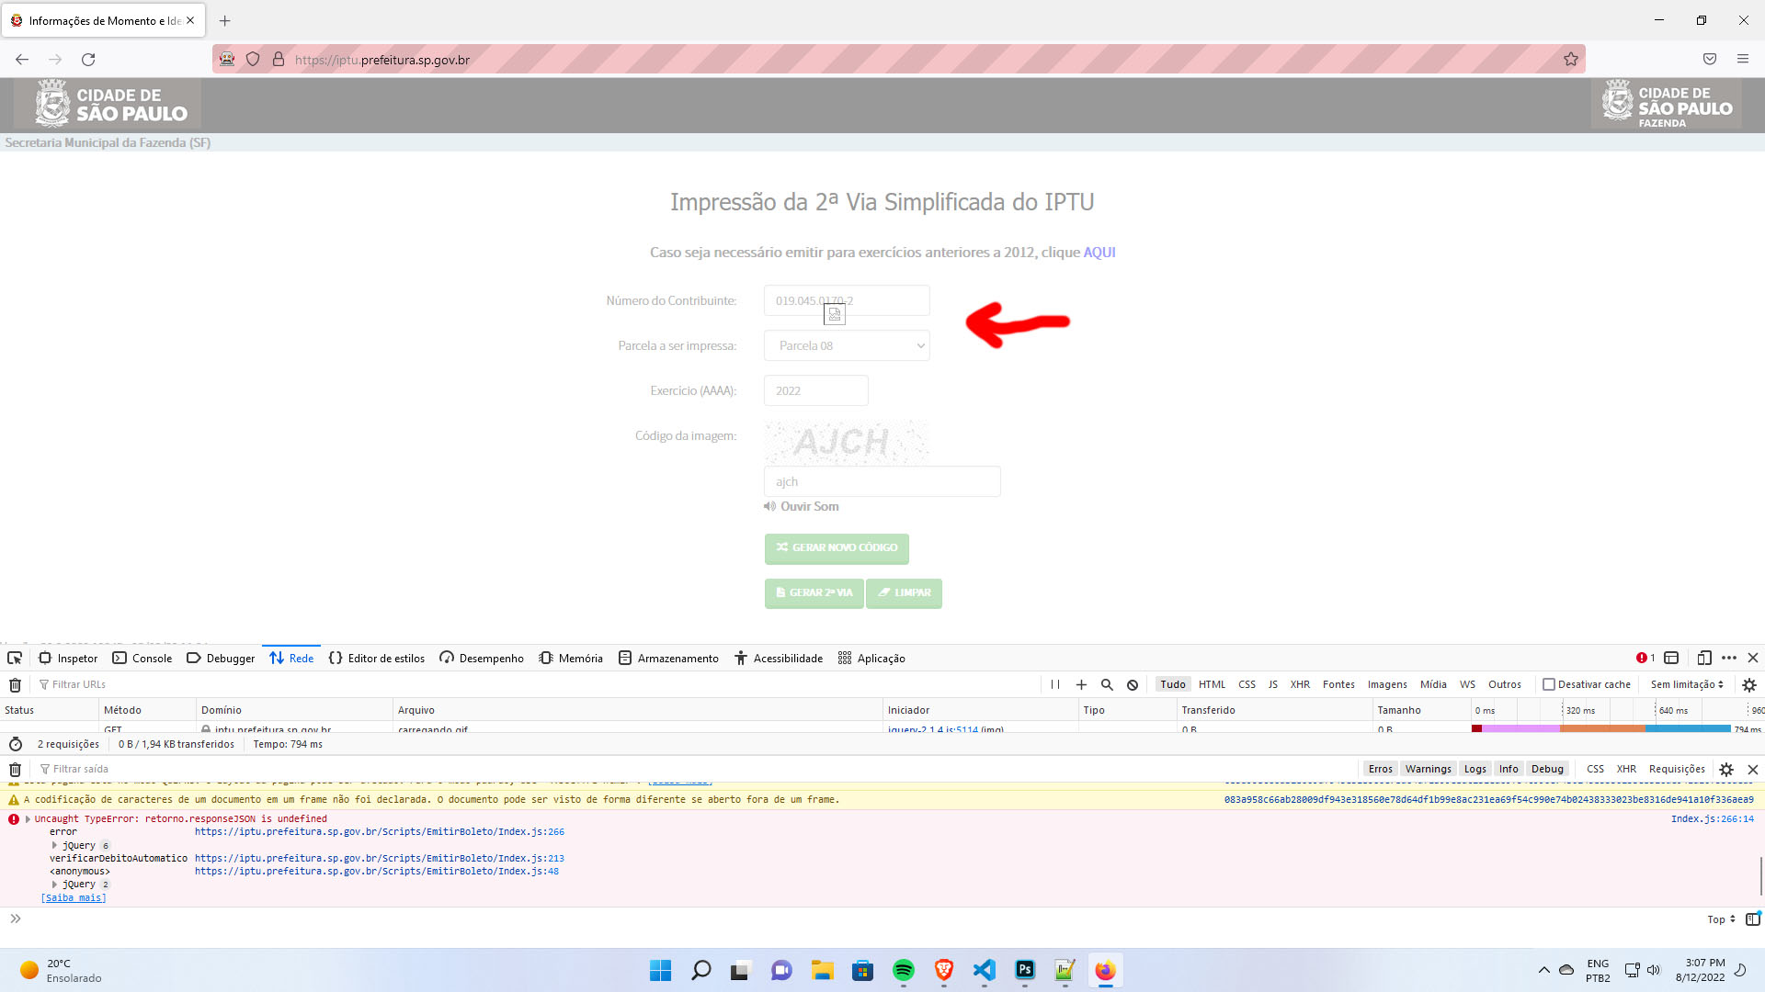Screen dimensions: 1765x992
Task: Open network settings gear menu
Action: [1749, 684]
